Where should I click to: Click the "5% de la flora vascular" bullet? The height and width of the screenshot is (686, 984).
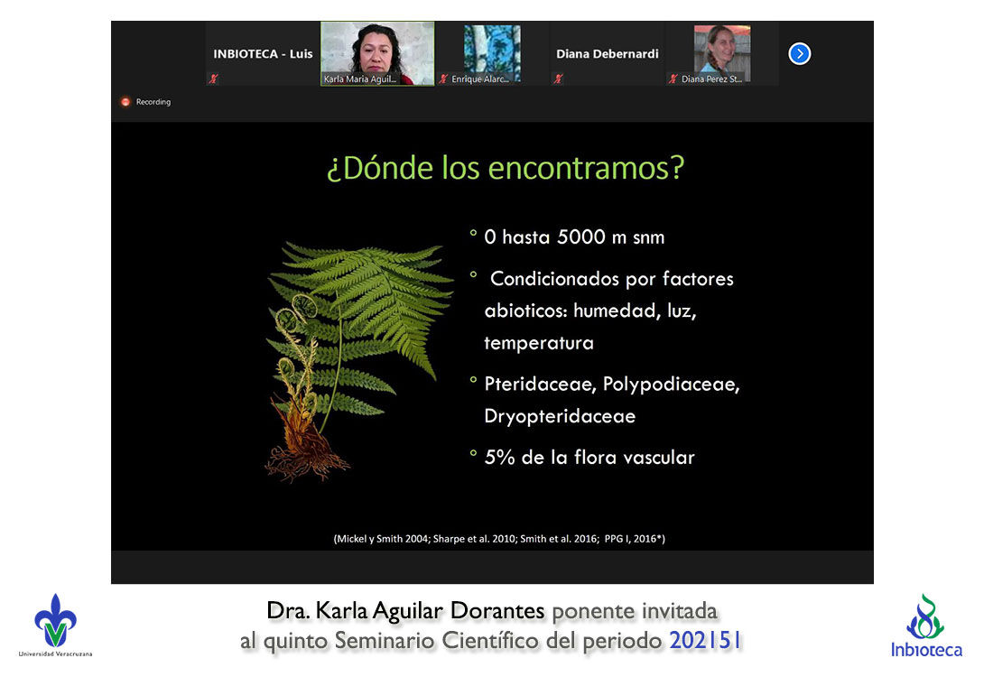click(x=589, y=457)
